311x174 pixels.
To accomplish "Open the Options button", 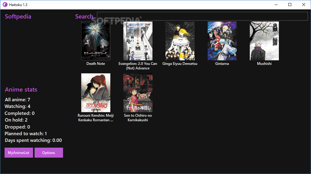I will tap(48, 152).
